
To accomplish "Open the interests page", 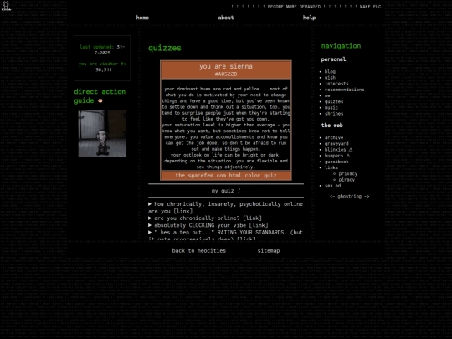I will (x=336, y=84).
